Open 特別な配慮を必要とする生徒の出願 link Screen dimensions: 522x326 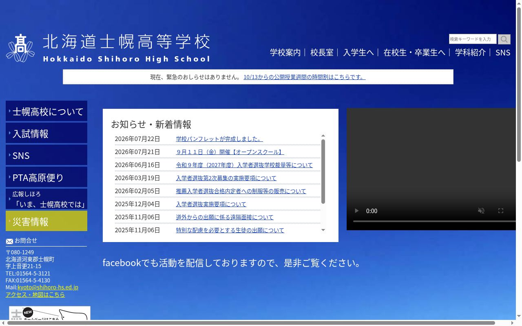(x=230, y=230)
